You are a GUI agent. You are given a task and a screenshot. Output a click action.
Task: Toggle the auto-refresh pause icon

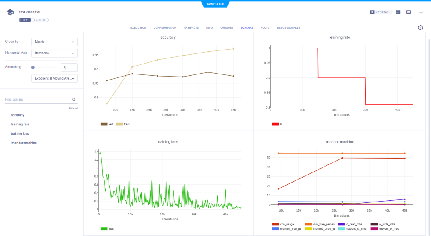click(x=420, y=28)
